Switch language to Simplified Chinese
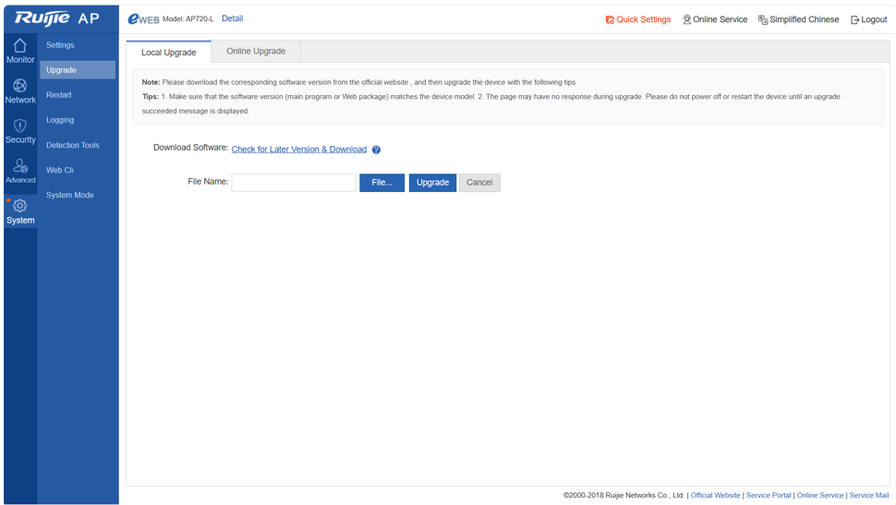896x505 pixels. 798,19
